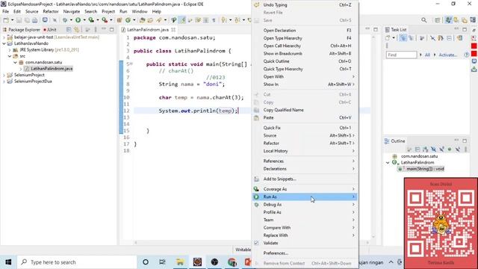Image resolution: width=478 pixels, height=269 pixels.
Task: Click the New Java Package toolbar icon
Action: (119, 20)
